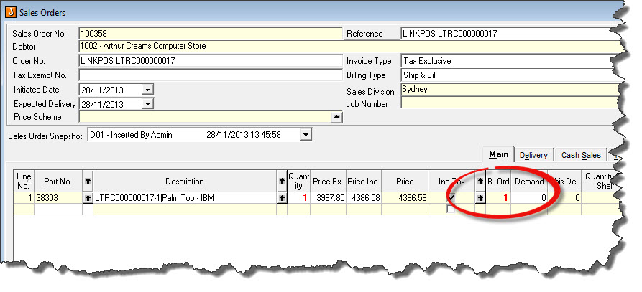Click the Sales Orders window app icon
This screenshot has width=642, height=292.
(11, 12)
